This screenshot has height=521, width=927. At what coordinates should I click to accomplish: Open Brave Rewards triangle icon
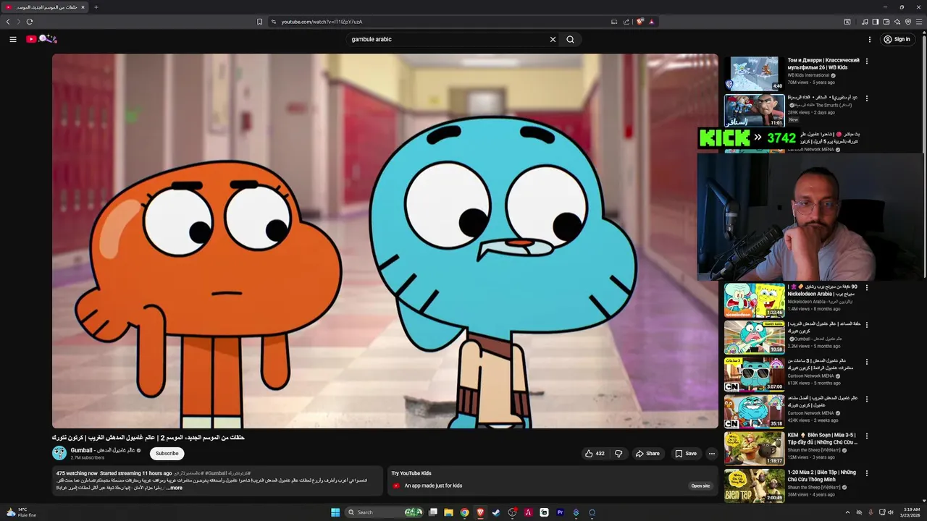652,22
